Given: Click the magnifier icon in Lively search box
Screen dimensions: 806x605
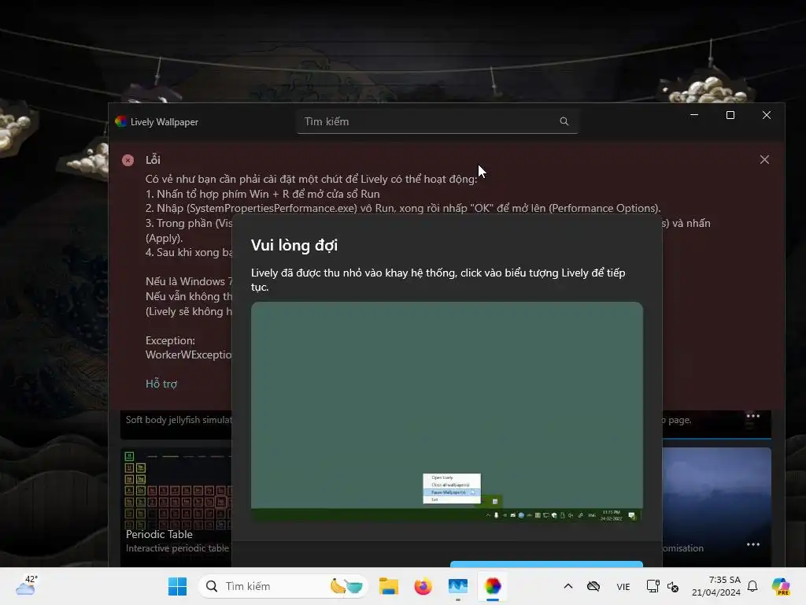Looking at the screenshot, I should (564, 121).
